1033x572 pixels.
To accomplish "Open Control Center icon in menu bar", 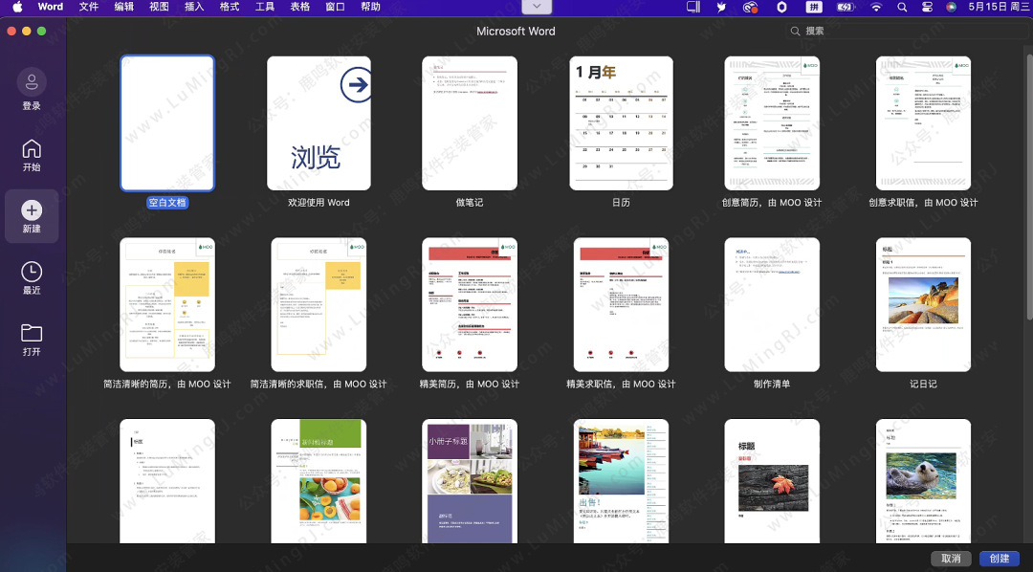I will [x=927, y=7].
